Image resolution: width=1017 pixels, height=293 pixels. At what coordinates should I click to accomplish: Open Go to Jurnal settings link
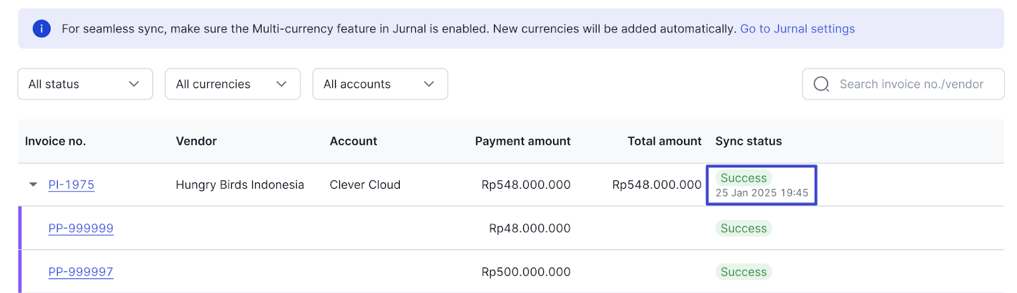(797, 29)
